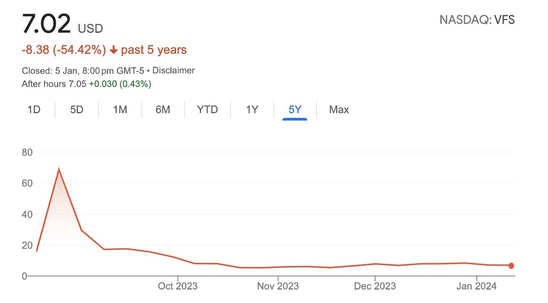Open the 1M price history view

(x=119, y=109)
